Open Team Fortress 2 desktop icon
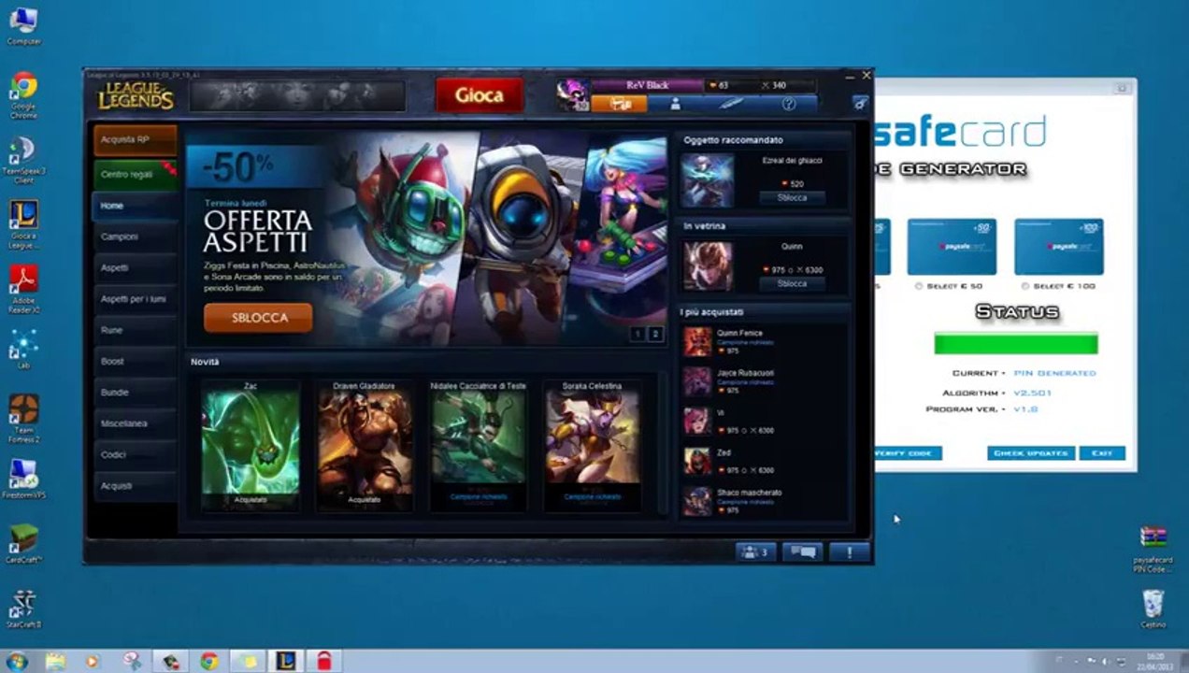The height and width of the screenshot is (673, 1189). tap(23, 419)
